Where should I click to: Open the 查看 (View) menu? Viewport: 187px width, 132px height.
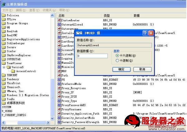[32, 10]
